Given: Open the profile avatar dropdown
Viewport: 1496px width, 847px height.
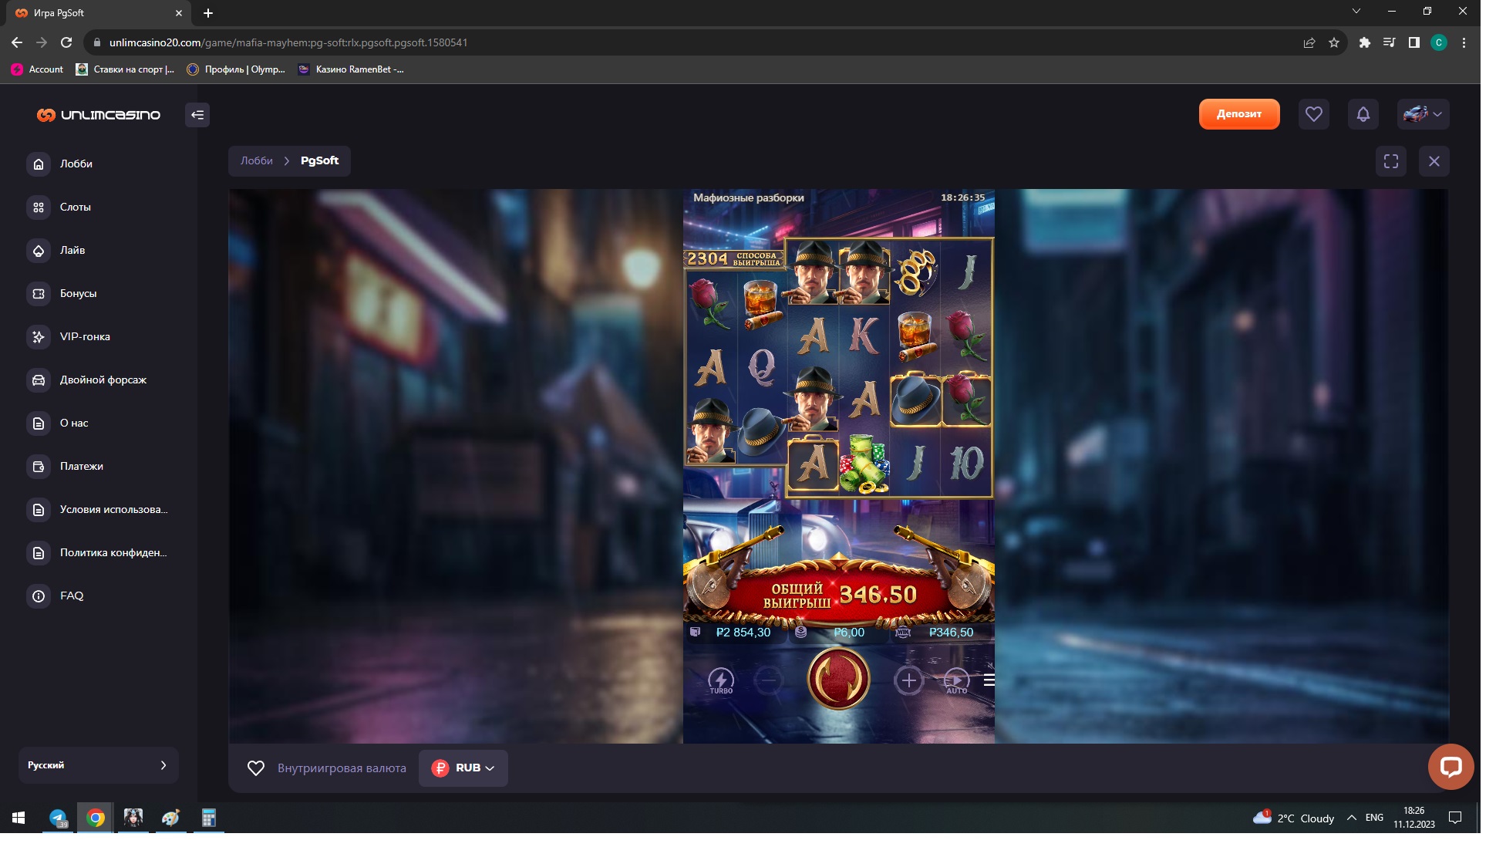Looking at the screenshot, I should tap(1423, 114).
